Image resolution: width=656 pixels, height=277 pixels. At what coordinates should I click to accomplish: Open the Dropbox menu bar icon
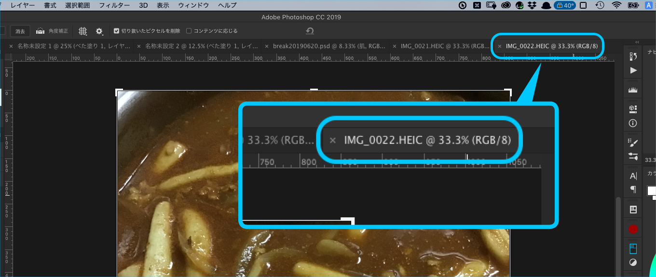(x=532, y=5)
